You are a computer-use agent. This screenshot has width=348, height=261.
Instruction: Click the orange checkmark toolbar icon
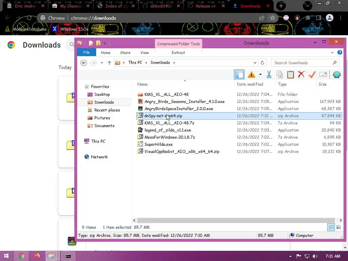point(312,74)
